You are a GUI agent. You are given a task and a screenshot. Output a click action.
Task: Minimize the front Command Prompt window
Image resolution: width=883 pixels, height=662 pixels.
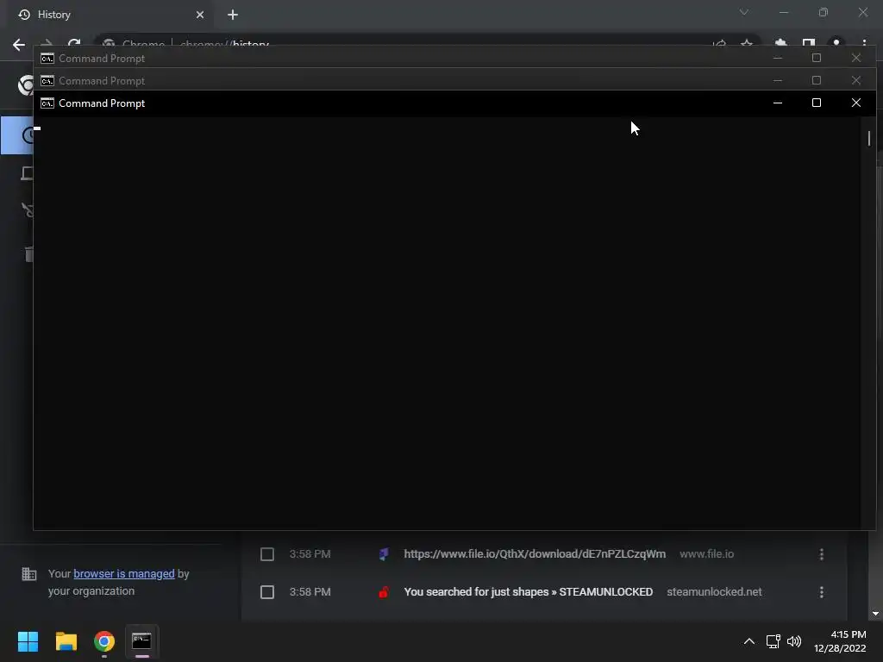pyautogui.click(x=777, y=103)
